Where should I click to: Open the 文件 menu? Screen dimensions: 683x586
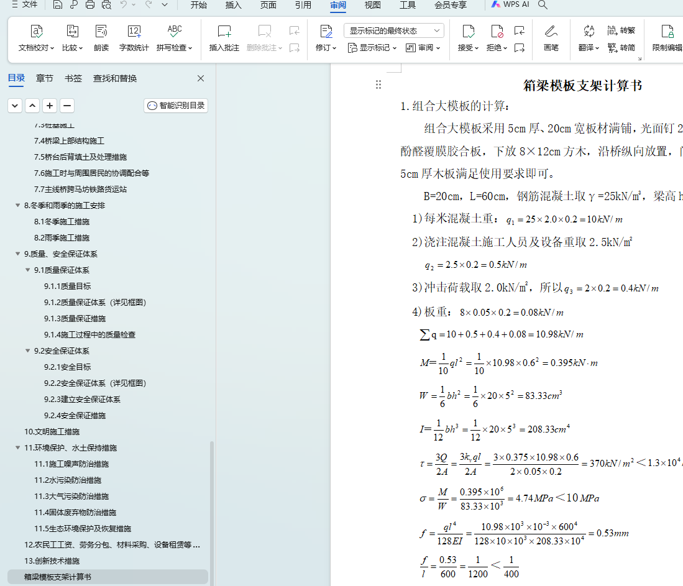click(25, 5)
